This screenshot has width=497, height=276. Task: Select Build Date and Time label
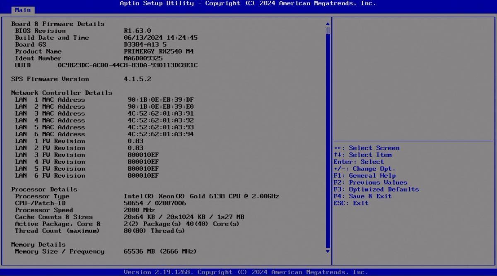(52, 38)
